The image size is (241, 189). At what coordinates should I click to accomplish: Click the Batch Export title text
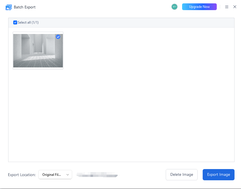click(25, 7)
